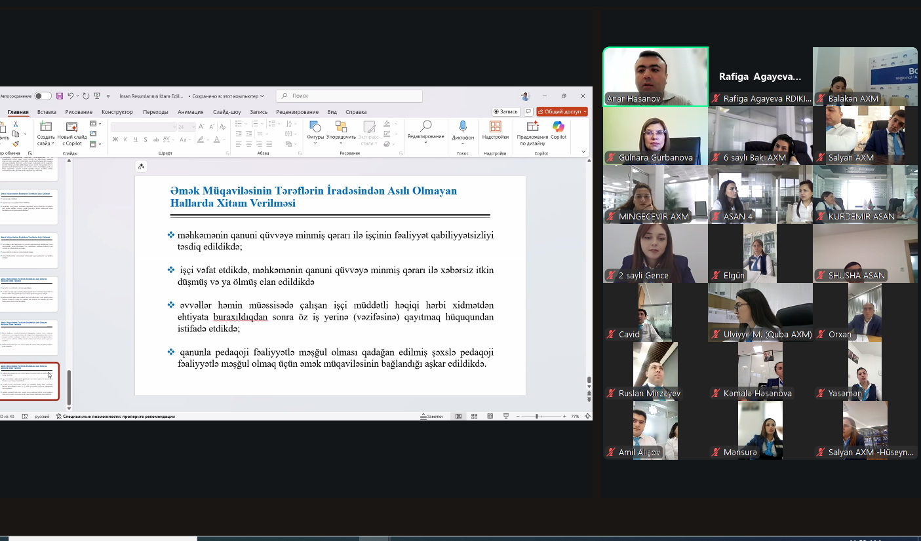Click Новый слайд с Copilot icon
The width and height of the screenshot is (921, 541).
click(x=72, y=127)
